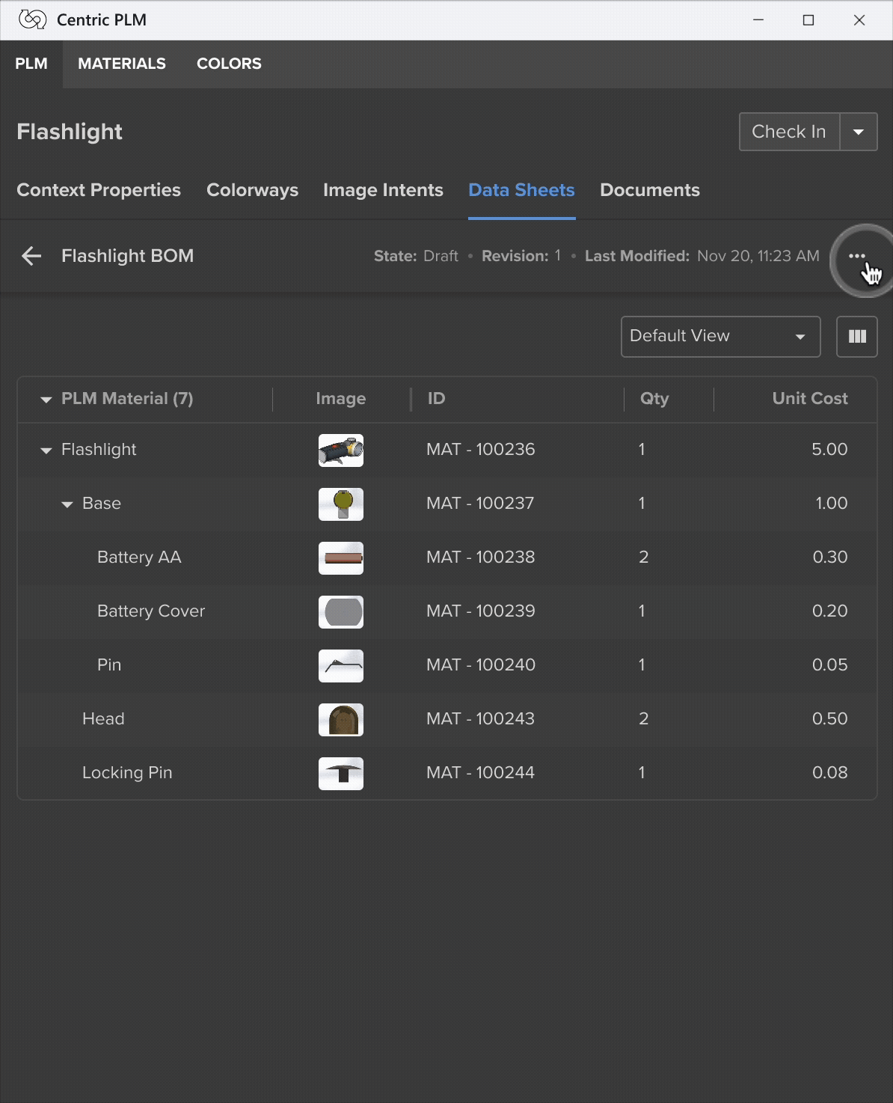
Task: Click the State: Draft label
Action: point(416,256)
